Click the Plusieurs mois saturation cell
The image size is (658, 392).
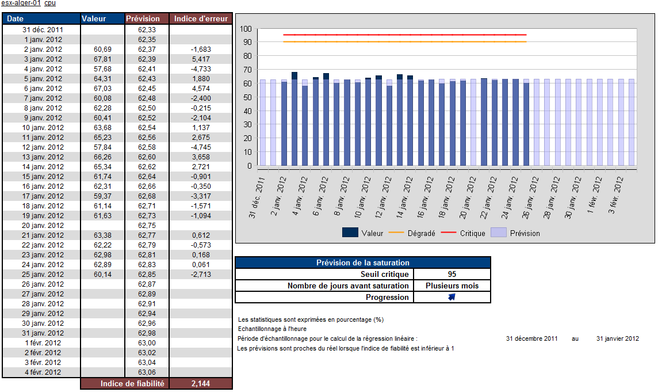pos(452,286)
